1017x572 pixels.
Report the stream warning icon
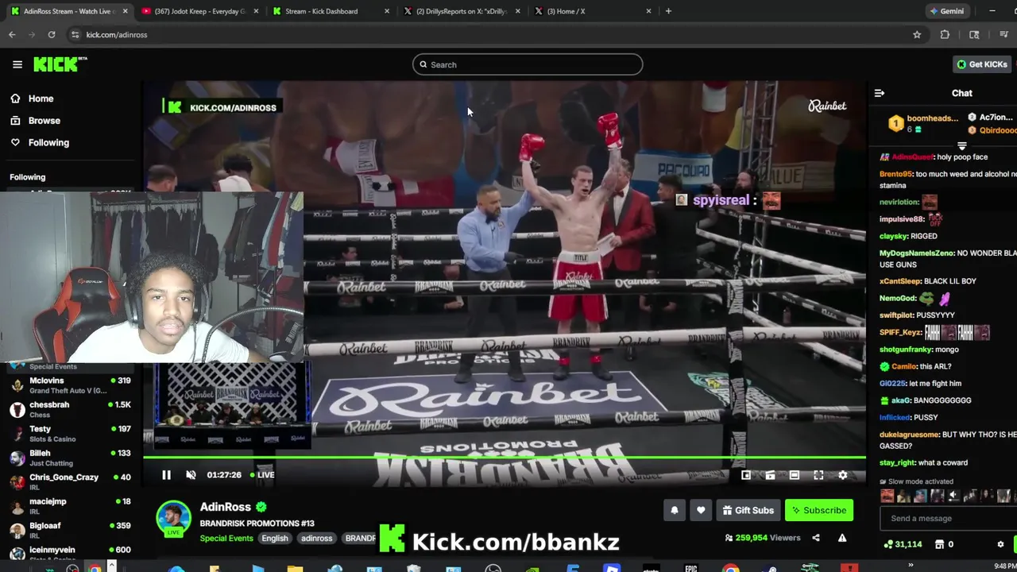[842, 538]
